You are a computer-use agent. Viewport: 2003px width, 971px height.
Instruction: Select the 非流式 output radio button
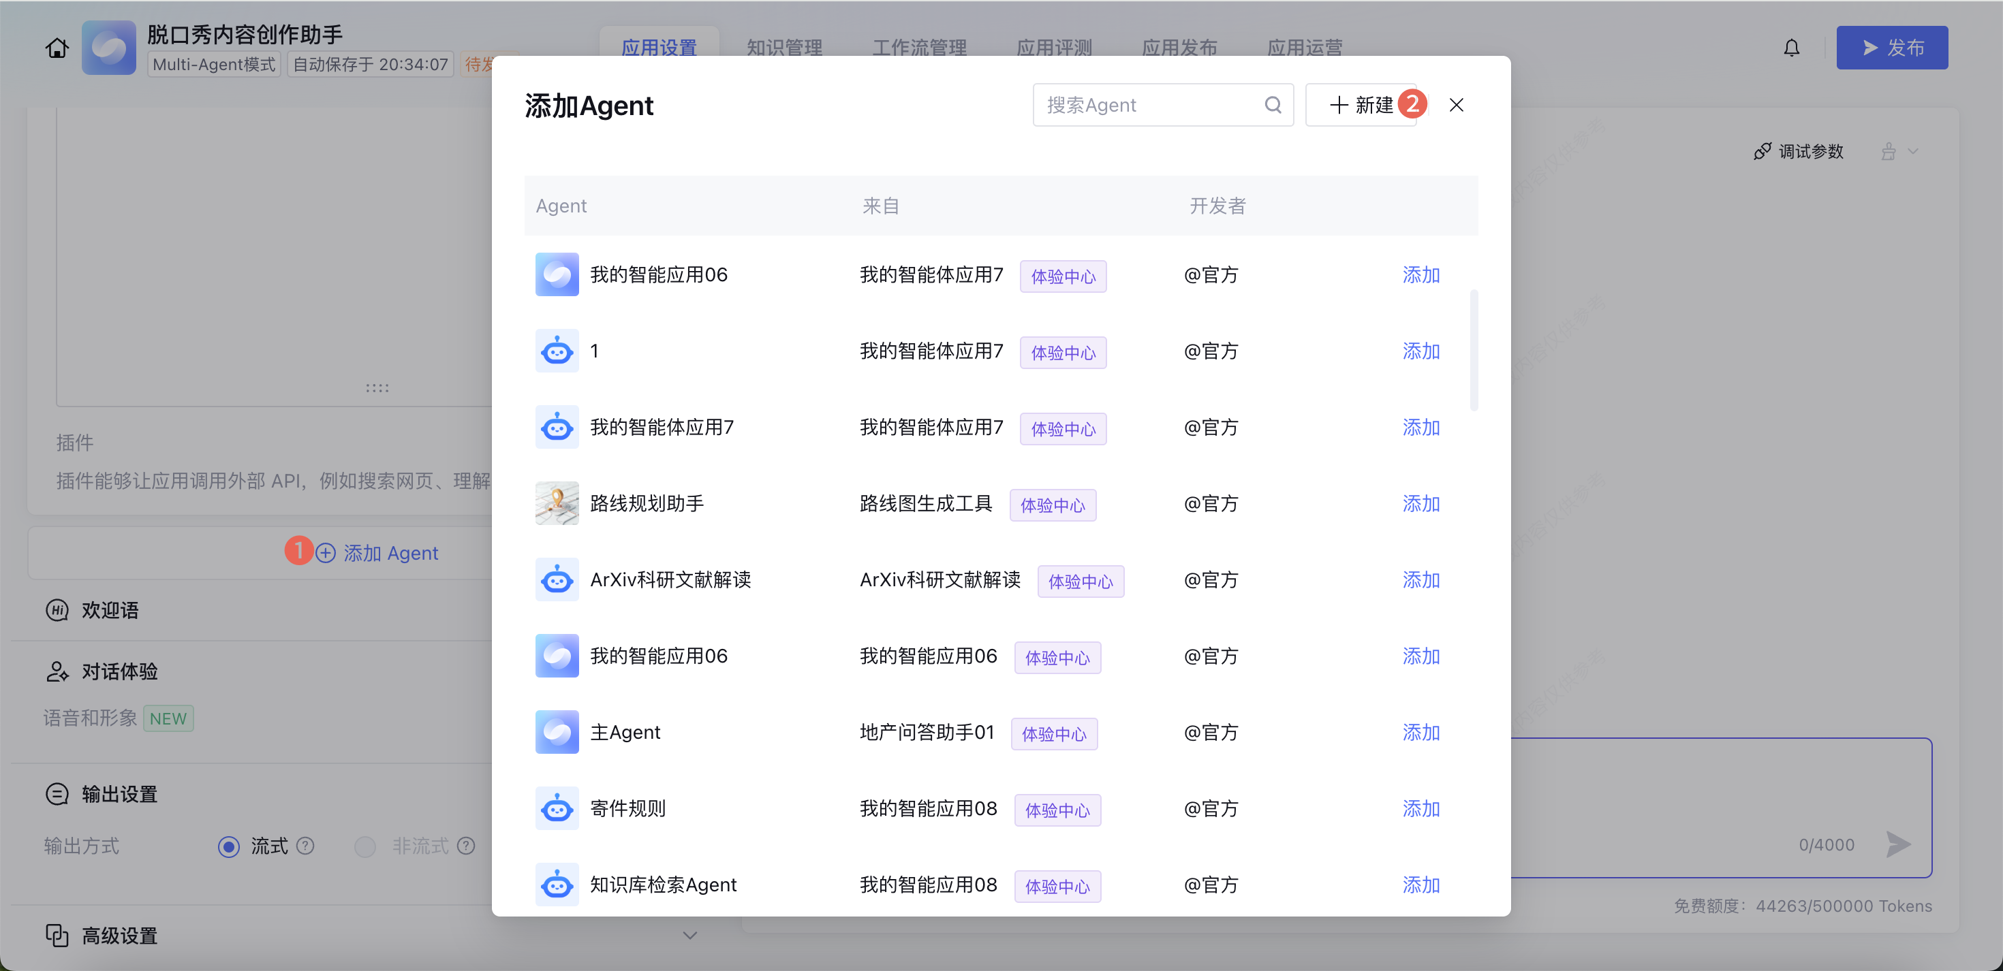pos(364,846)
